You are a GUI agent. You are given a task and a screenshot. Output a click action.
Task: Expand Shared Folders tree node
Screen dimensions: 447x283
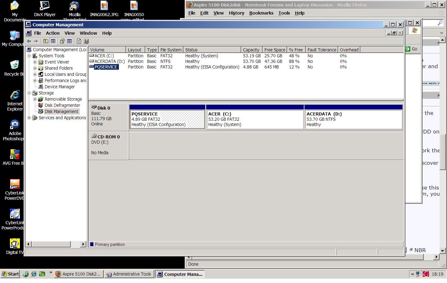pyautogui.click(x=35, y=68)
